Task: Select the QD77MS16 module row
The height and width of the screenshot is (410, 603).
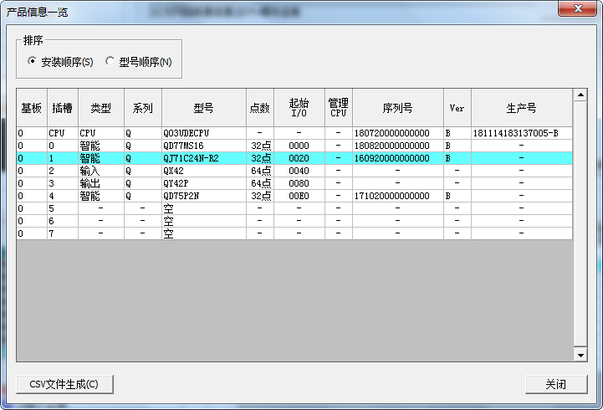Action: pos(203,146)
